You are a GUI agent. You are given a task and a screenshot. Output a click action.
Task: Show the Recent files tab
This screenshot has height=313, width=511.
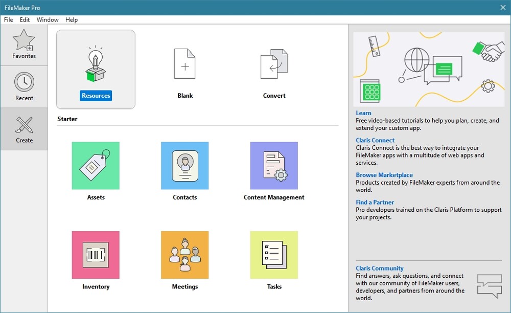24,86
